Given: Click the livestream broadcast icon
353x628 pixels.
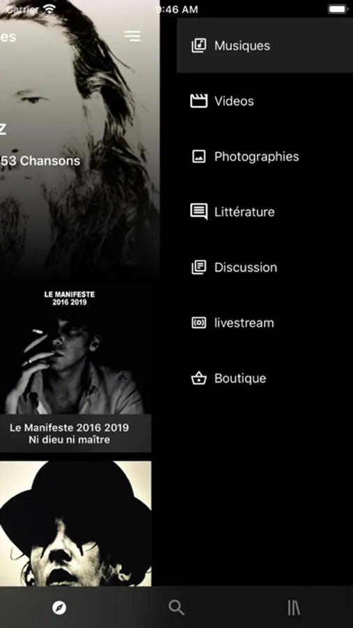Looking at the screenshot, I should click(x=198, y=322).
